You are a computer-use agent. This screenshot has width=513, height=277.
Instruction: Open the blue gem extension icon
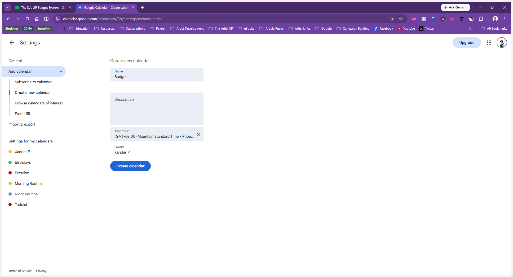tap(433, 19)
